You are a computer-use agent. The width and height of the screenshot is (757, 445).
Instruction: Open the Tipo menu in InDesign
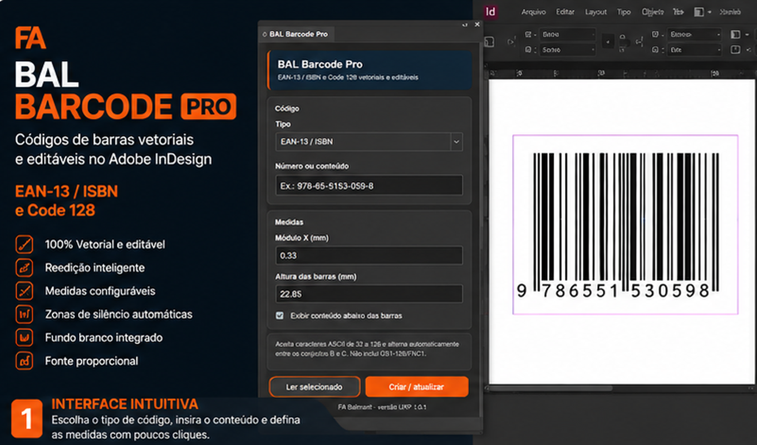pos(624,12)
